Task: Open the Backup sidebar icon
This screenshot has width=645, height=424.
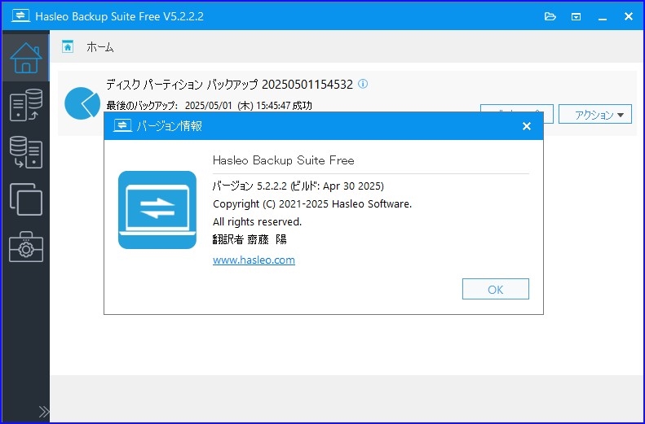Action: [x=26, y=105]
